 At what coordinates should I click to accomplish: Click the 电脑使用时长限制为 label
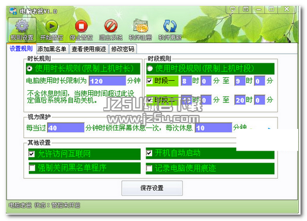(x=56, y=80)
